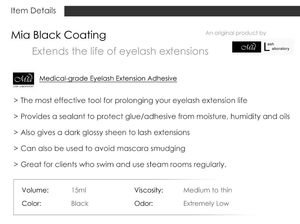The image size is (300, 224).
Task: Click the dark header bar beside Item Details
Action: tap(182, 11)
